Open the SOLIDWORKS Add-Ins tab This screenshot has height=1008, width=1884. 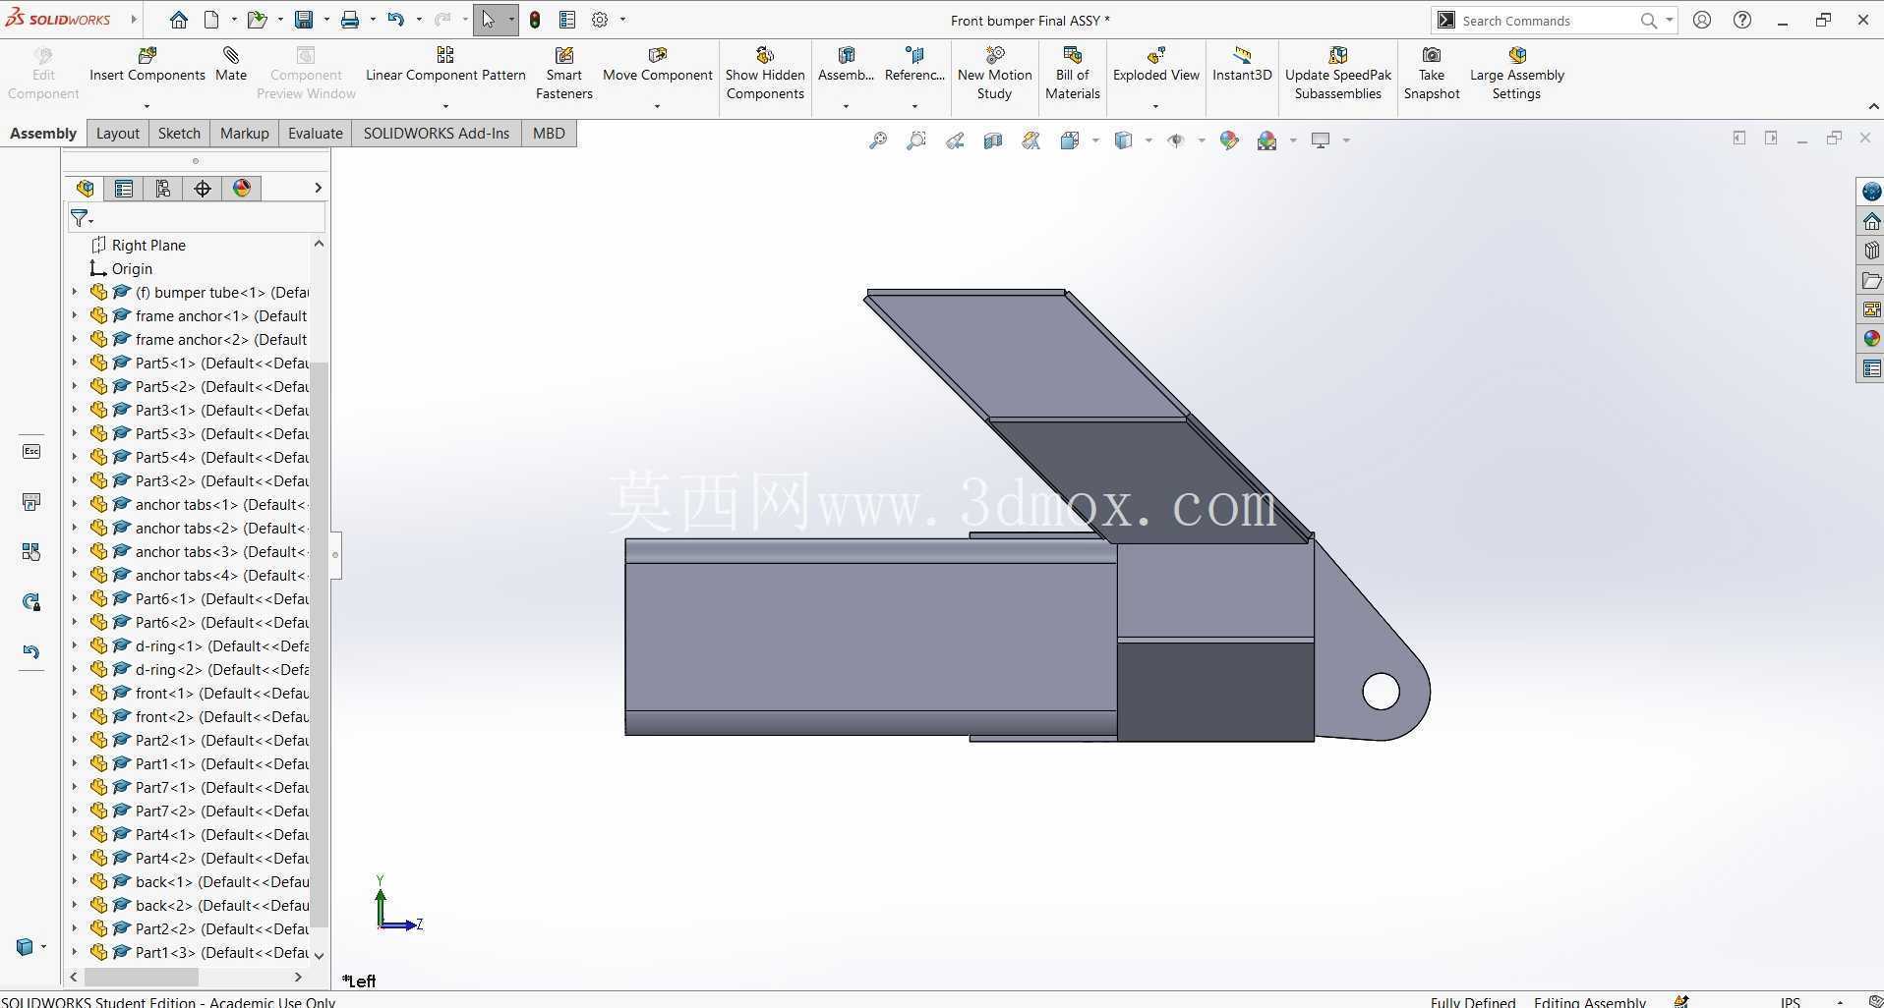[437, 134]
